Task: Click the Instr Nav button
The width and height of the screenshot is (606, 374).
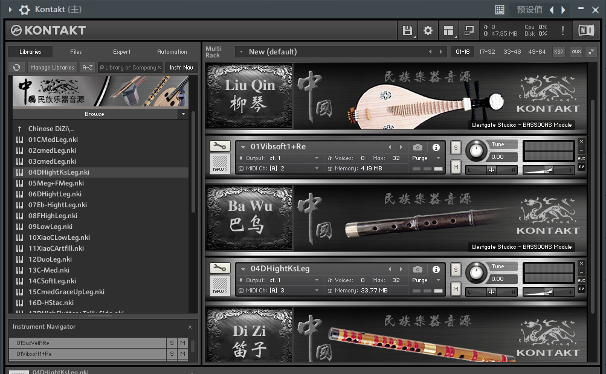Action: (181, 68)
